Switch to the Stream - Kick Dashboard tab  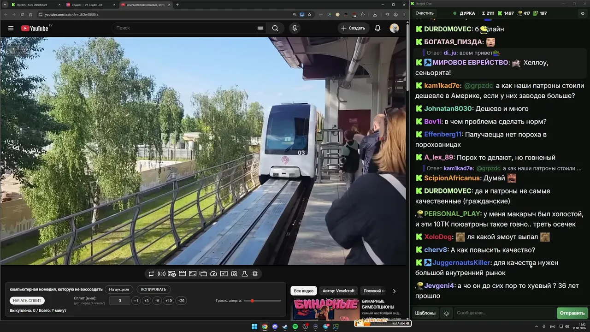point(36,5)
